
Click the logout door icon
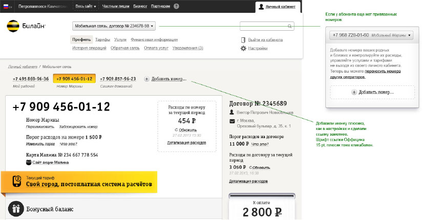[243, 40]
